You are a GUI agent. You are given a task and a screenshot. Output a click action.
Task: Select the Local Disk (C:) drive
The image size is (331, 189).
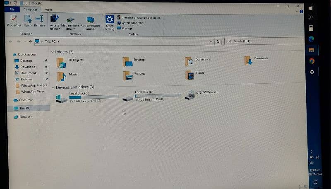click(x=87, y=97)
